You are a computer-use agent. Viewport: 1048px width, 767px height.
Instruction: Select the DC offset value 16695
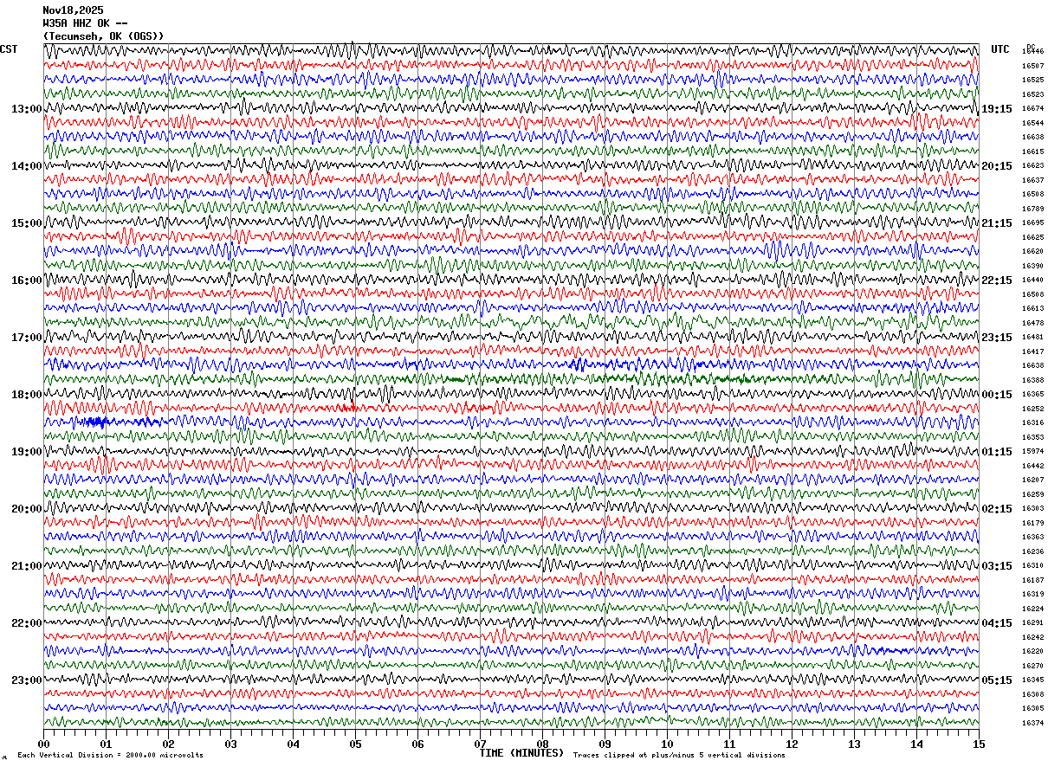(1032, 223)
